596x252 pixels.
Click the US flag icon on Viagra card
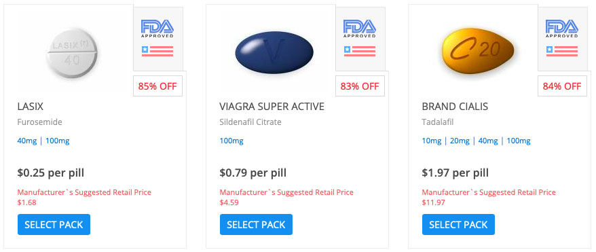pyautogui.click(x=360, y=51)
